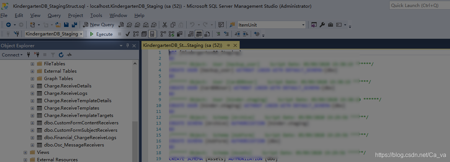Open the Connect dropdown in Object Explorer
Image resolution: width=450 pixels, height=162 pixels.
(x=12, y=55)
